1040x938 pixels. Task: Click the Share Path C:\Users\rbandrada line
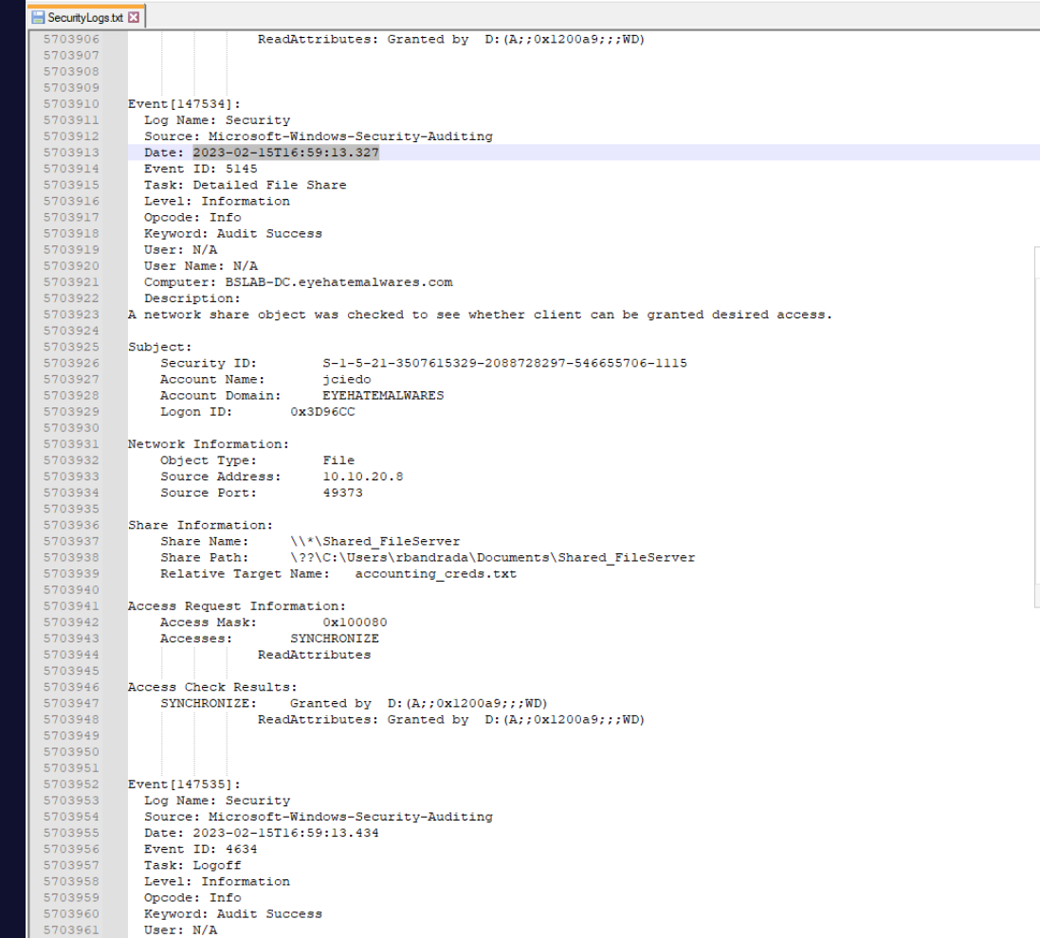[493, 557]
